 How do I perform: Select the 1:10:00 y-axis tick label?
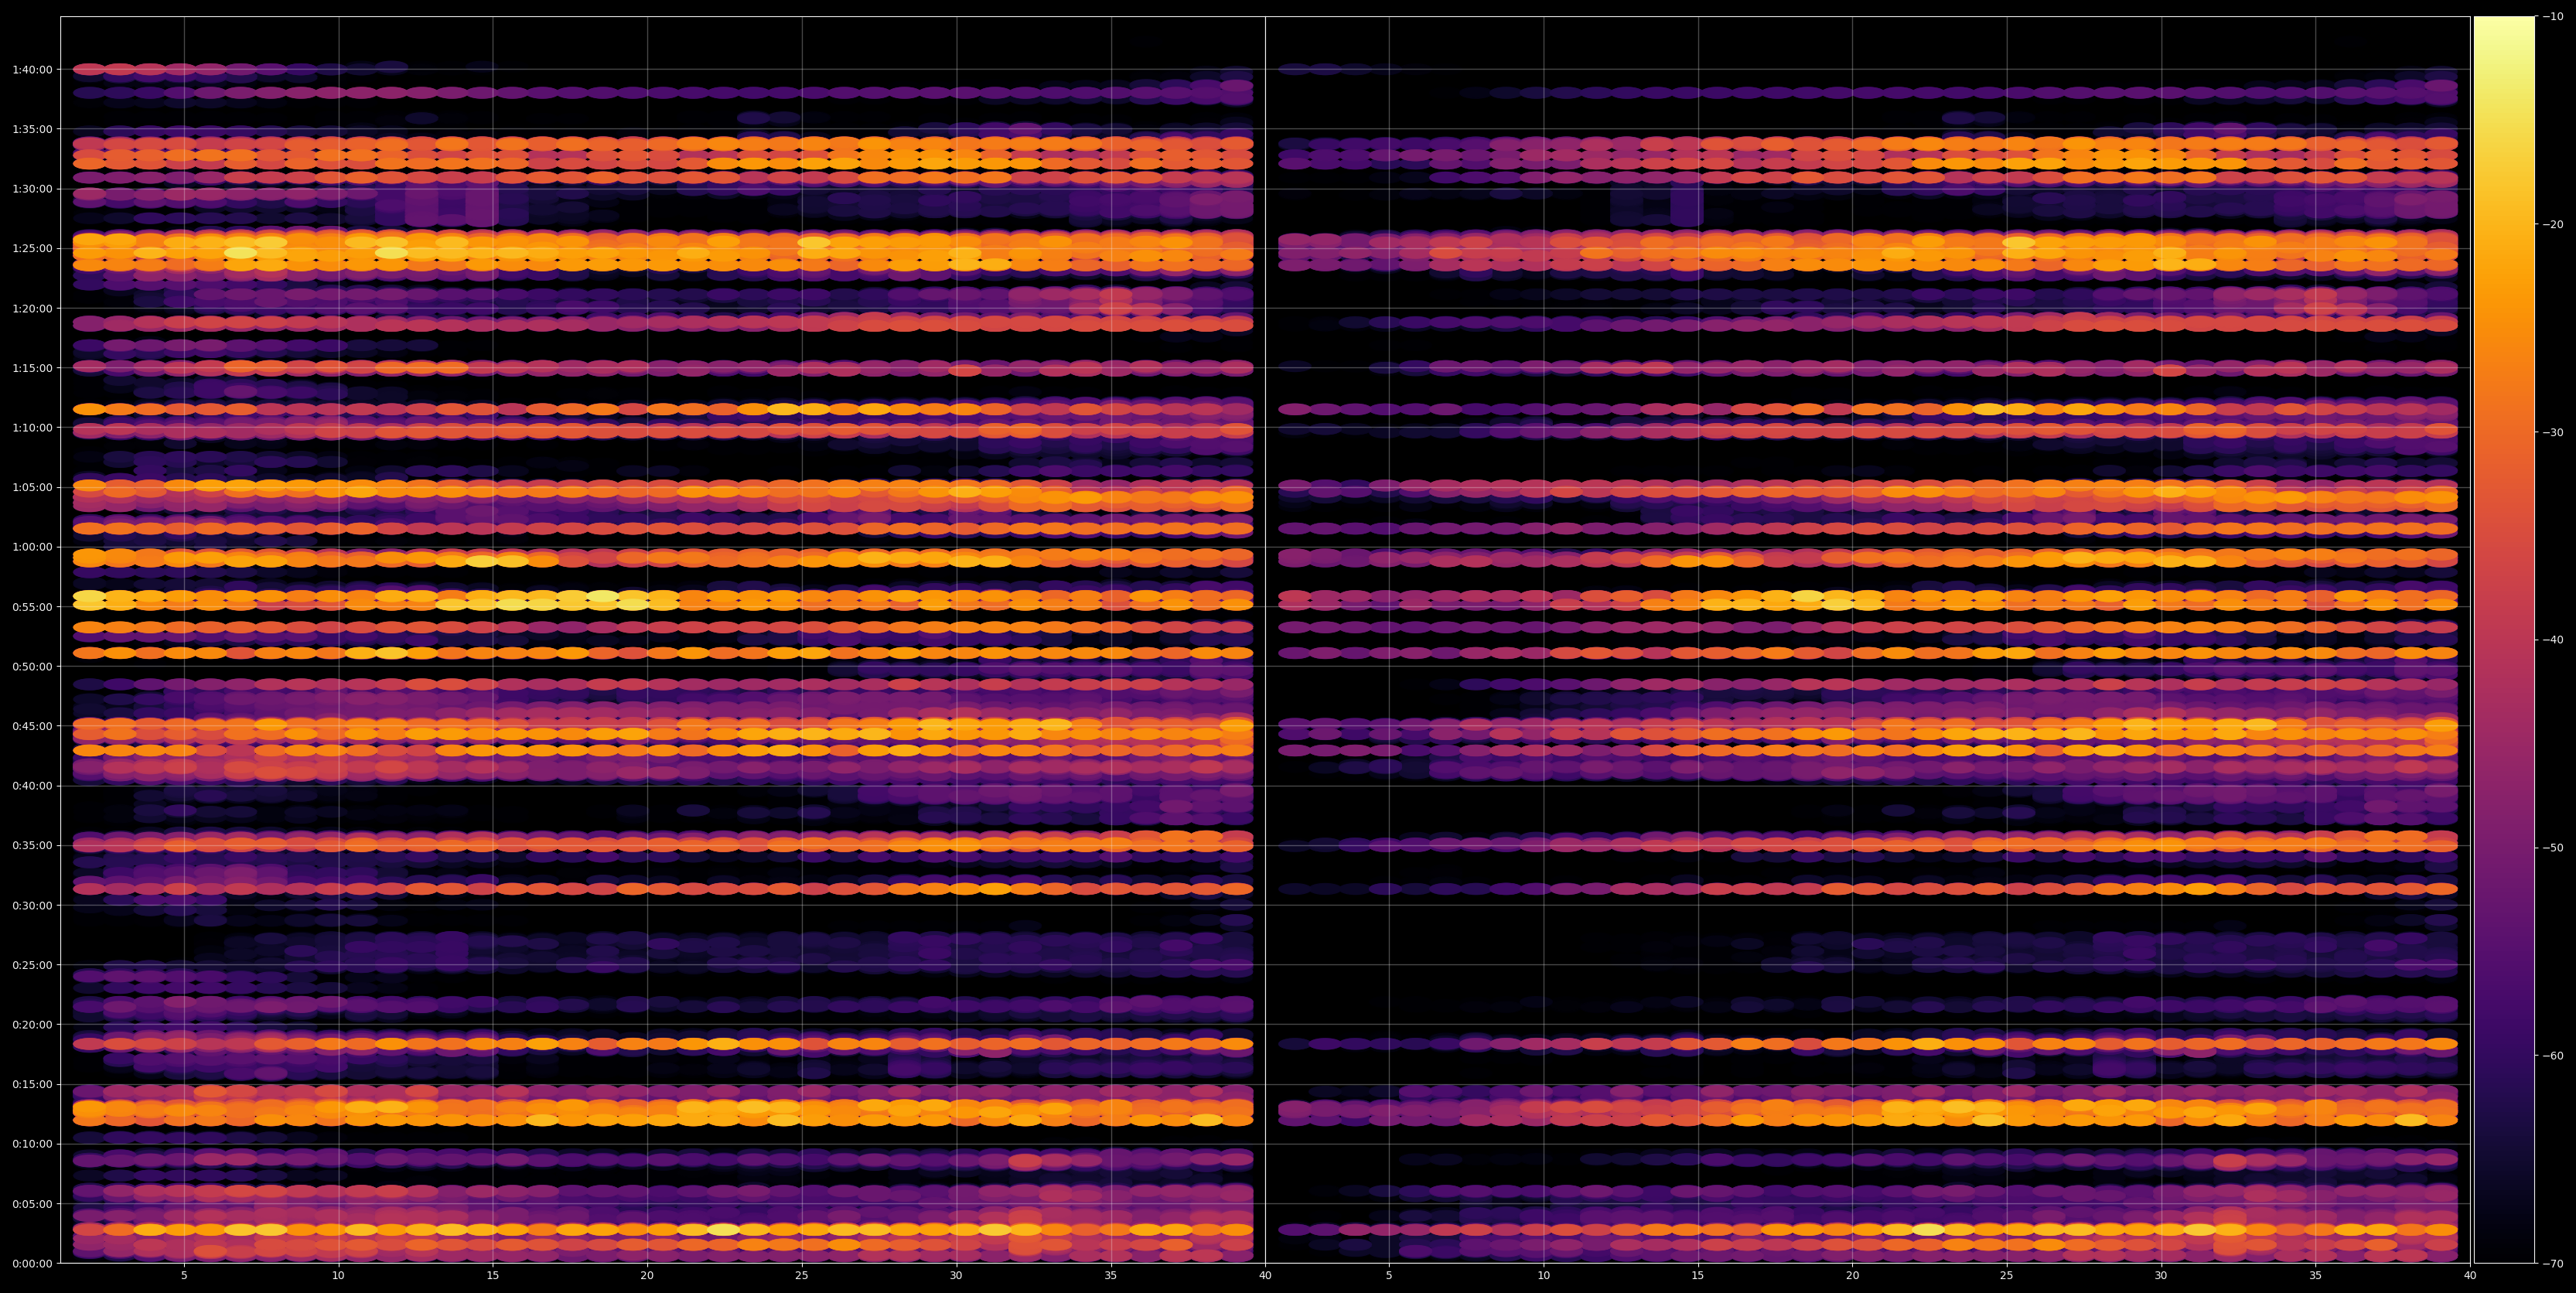click(32, 428)
